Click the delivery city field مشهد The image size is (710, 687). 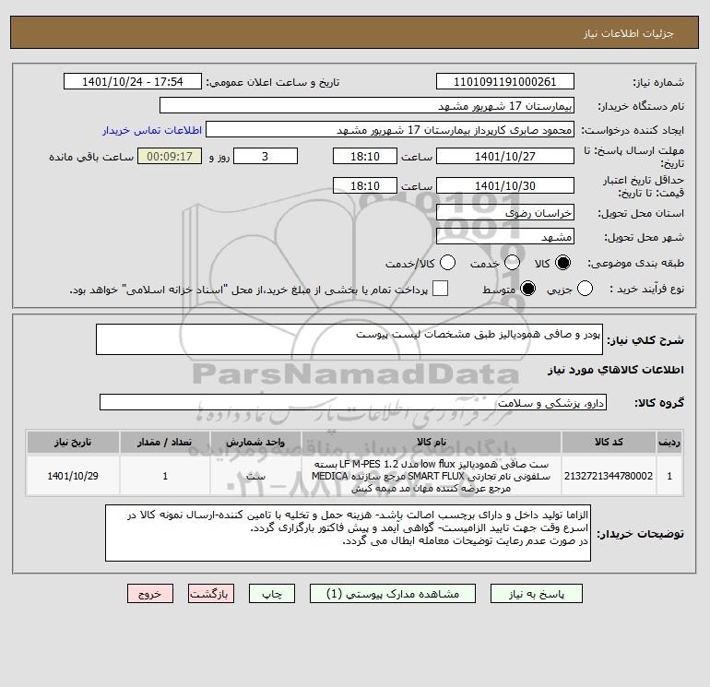pos(505,236)
